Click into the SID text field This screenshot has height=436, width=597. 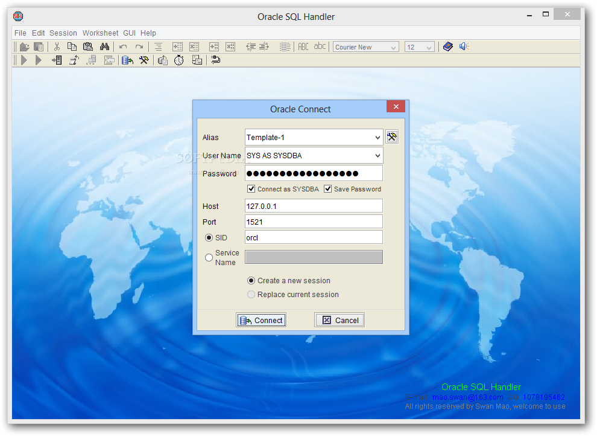tap(314, 237)
